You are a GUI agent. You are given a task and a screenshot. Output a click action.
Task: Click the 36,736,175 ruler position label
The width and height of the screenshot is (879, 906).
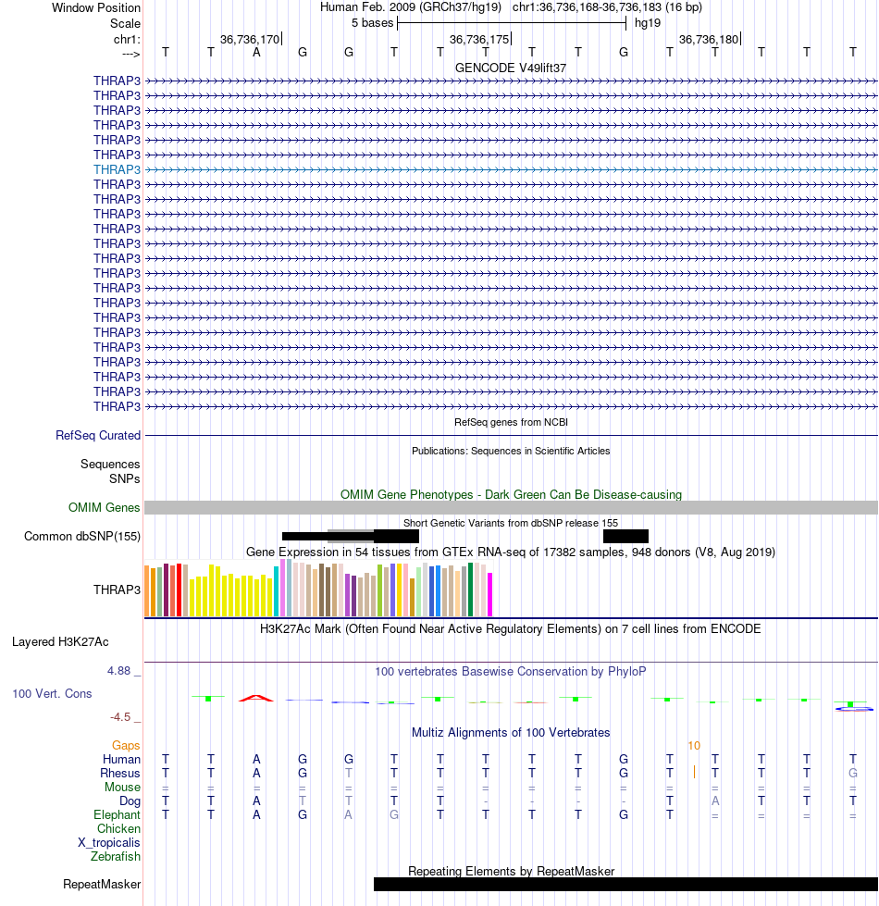(x=479, y=39)
